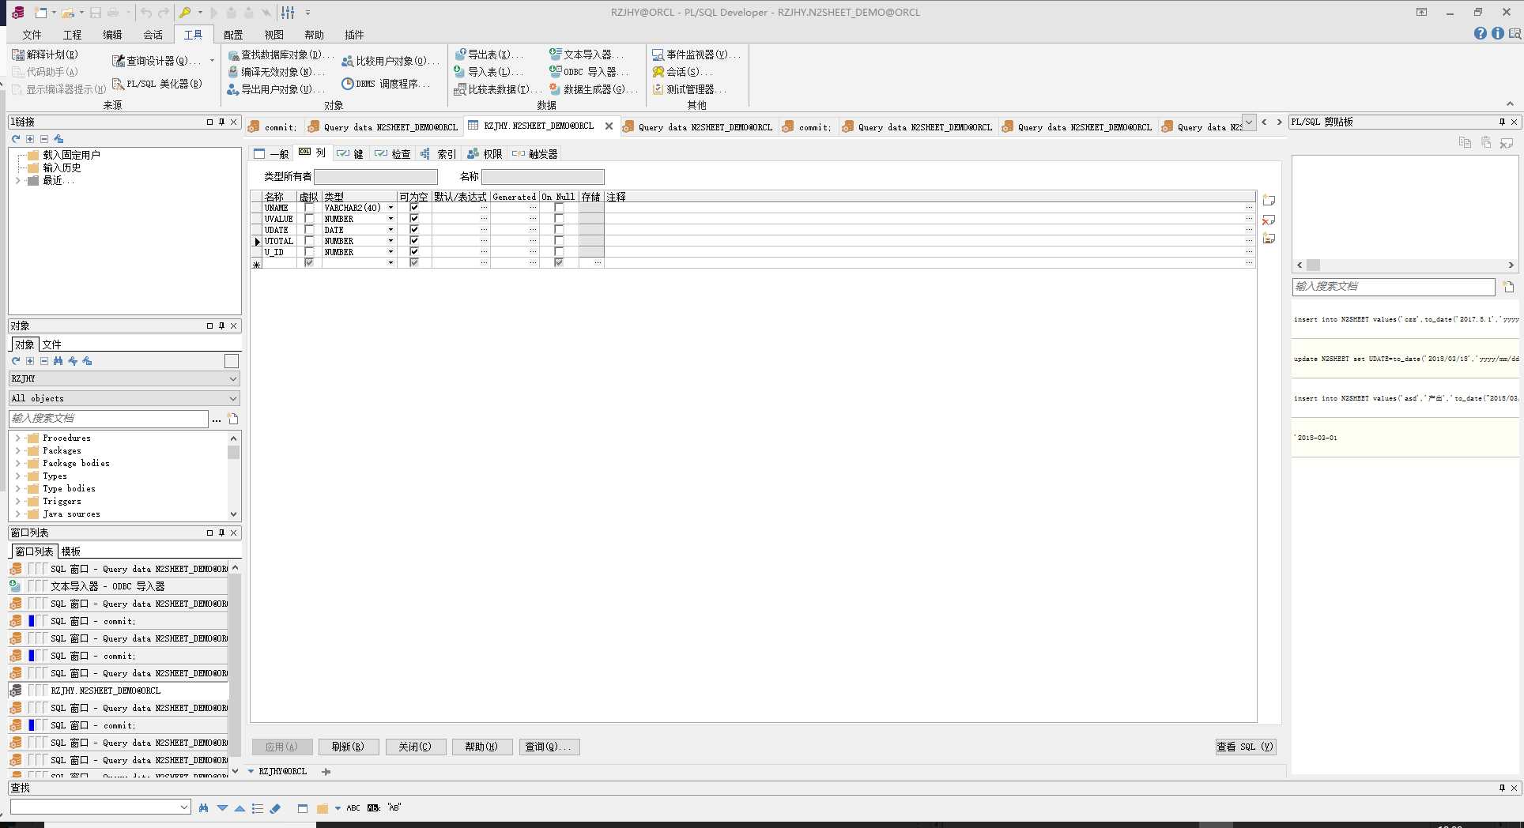Image resolution: width=1524 pixels, height=828 pixels.
Task: Toggle 可为空 nullable checkbox for UVALUE
Action: coord(414,219)
